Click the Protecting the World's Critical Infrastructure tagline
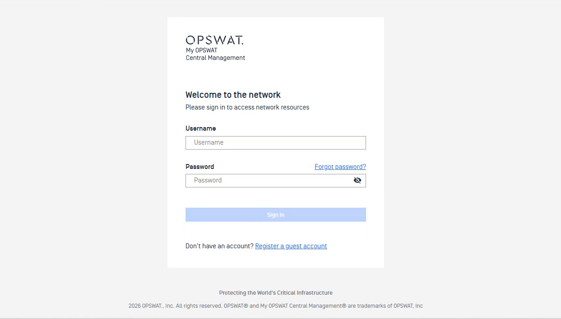This screenshot has width=561, height=319. tap(276, 293)
